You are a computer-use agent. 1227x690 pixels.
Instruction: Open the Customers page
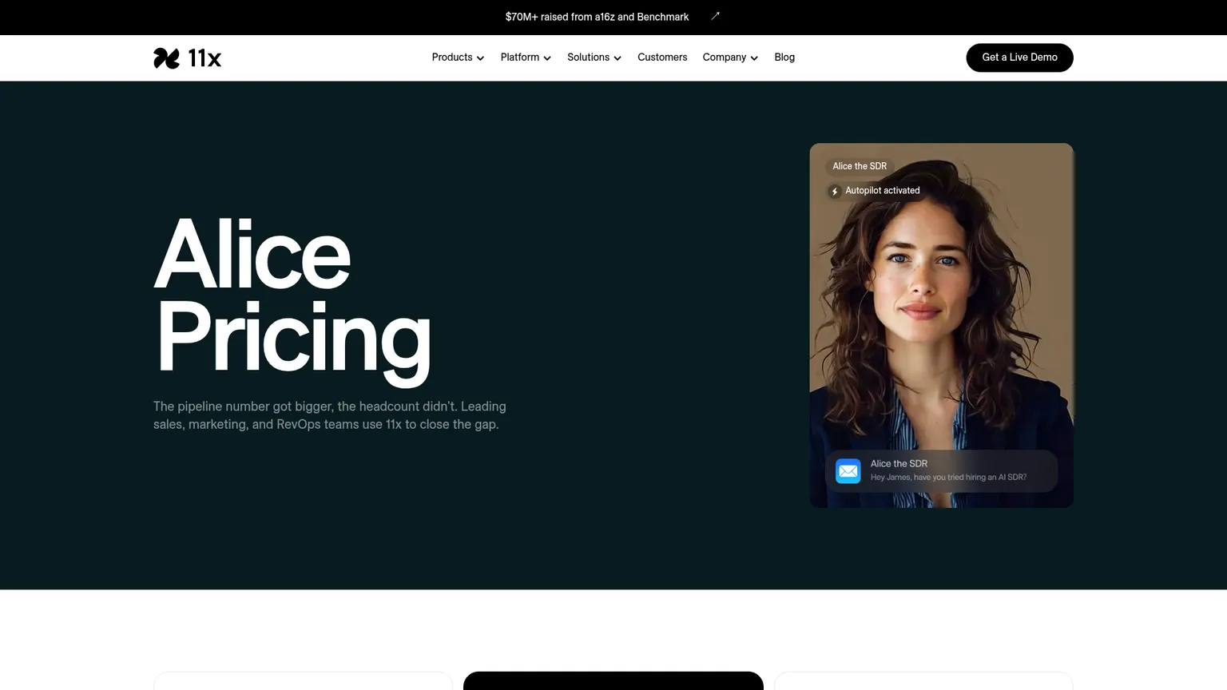click(x=662, y=57)
